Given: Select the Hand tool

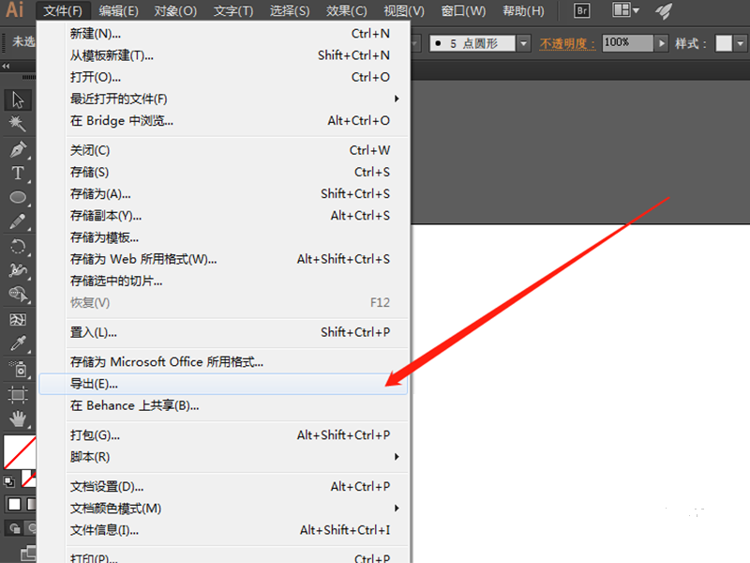Looking at the screenshot, I should 18,418.
